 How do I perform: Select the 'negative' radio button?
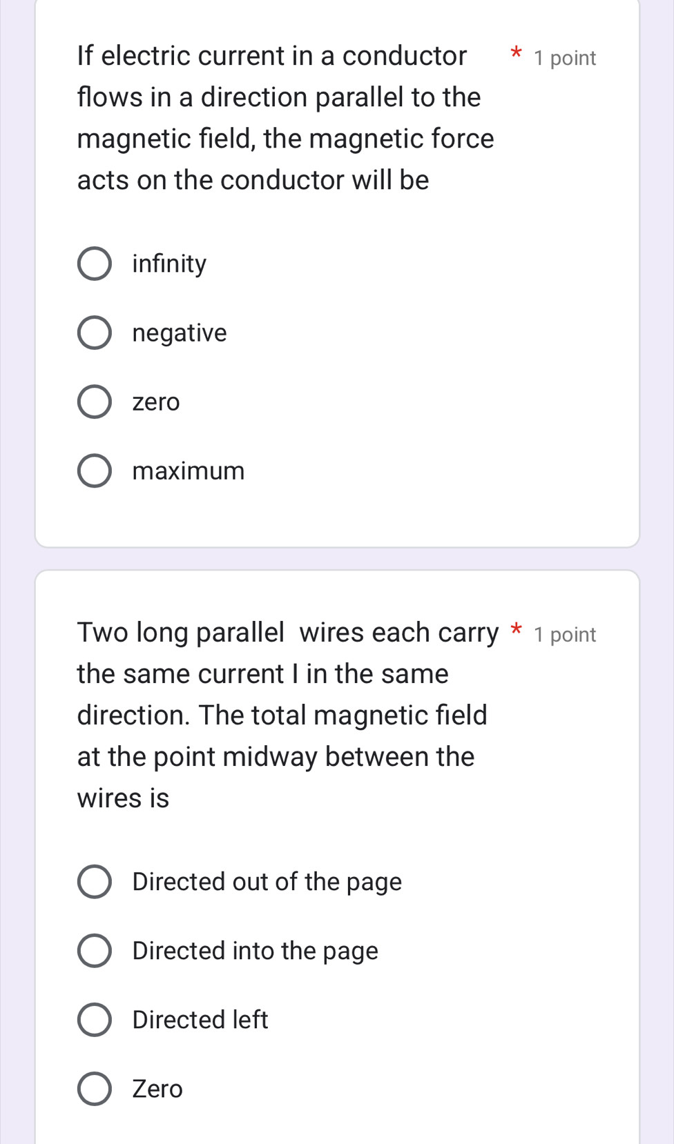94,333
